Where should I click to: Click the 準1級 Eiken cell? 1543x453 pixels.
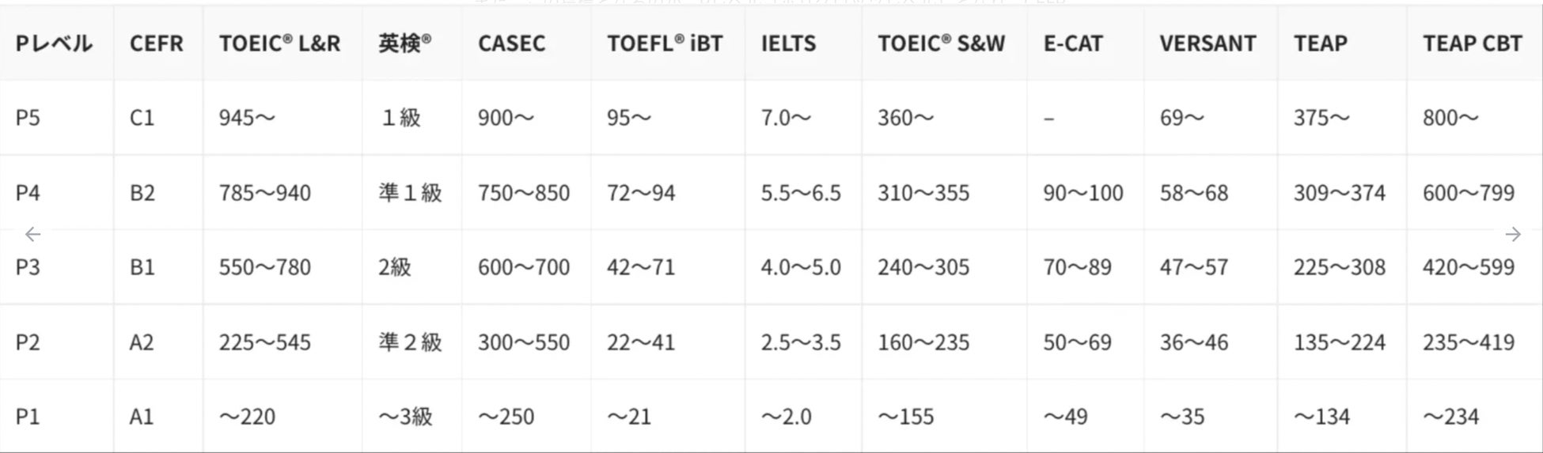[410, 192]
